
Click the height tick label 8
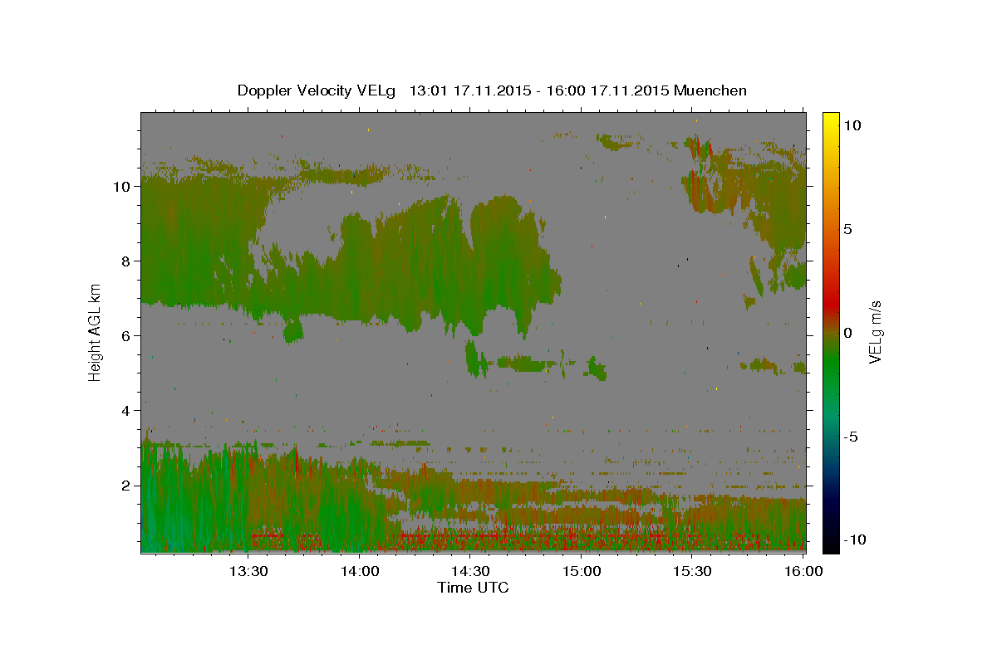click(x=125, y=261)
